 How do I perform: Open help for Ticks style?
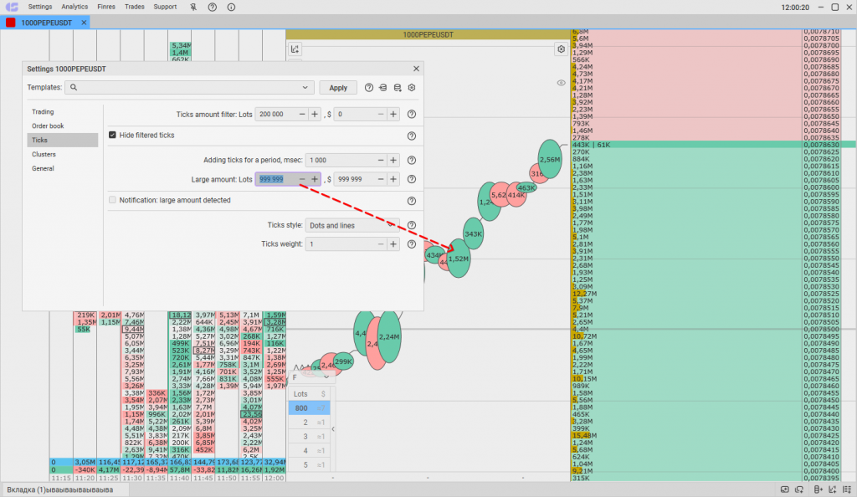412,225
